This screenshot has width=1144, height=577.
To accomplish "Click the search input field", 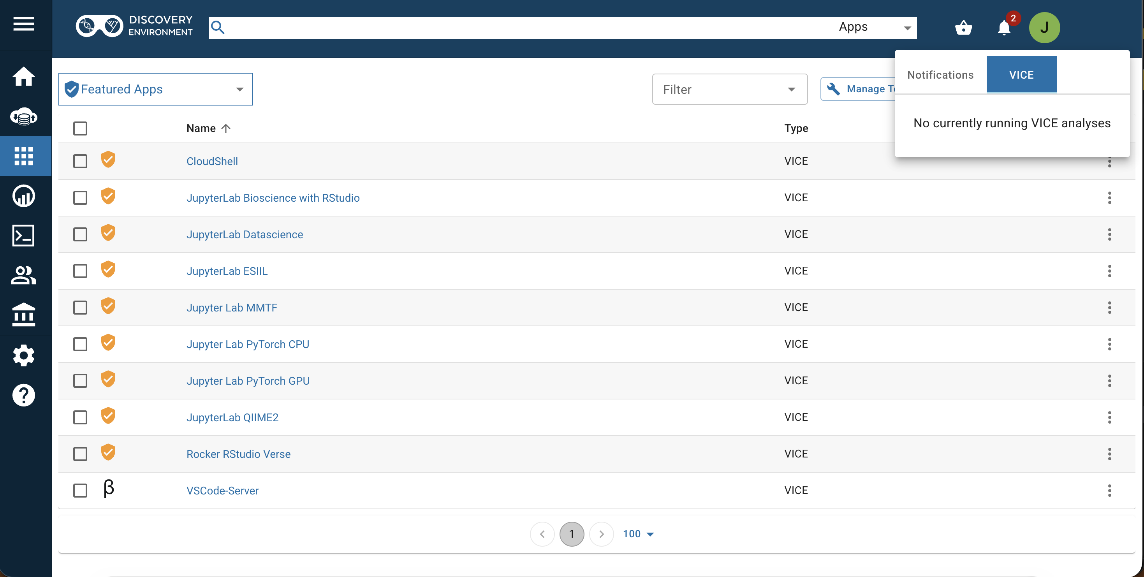I will [x=524, y=28].
